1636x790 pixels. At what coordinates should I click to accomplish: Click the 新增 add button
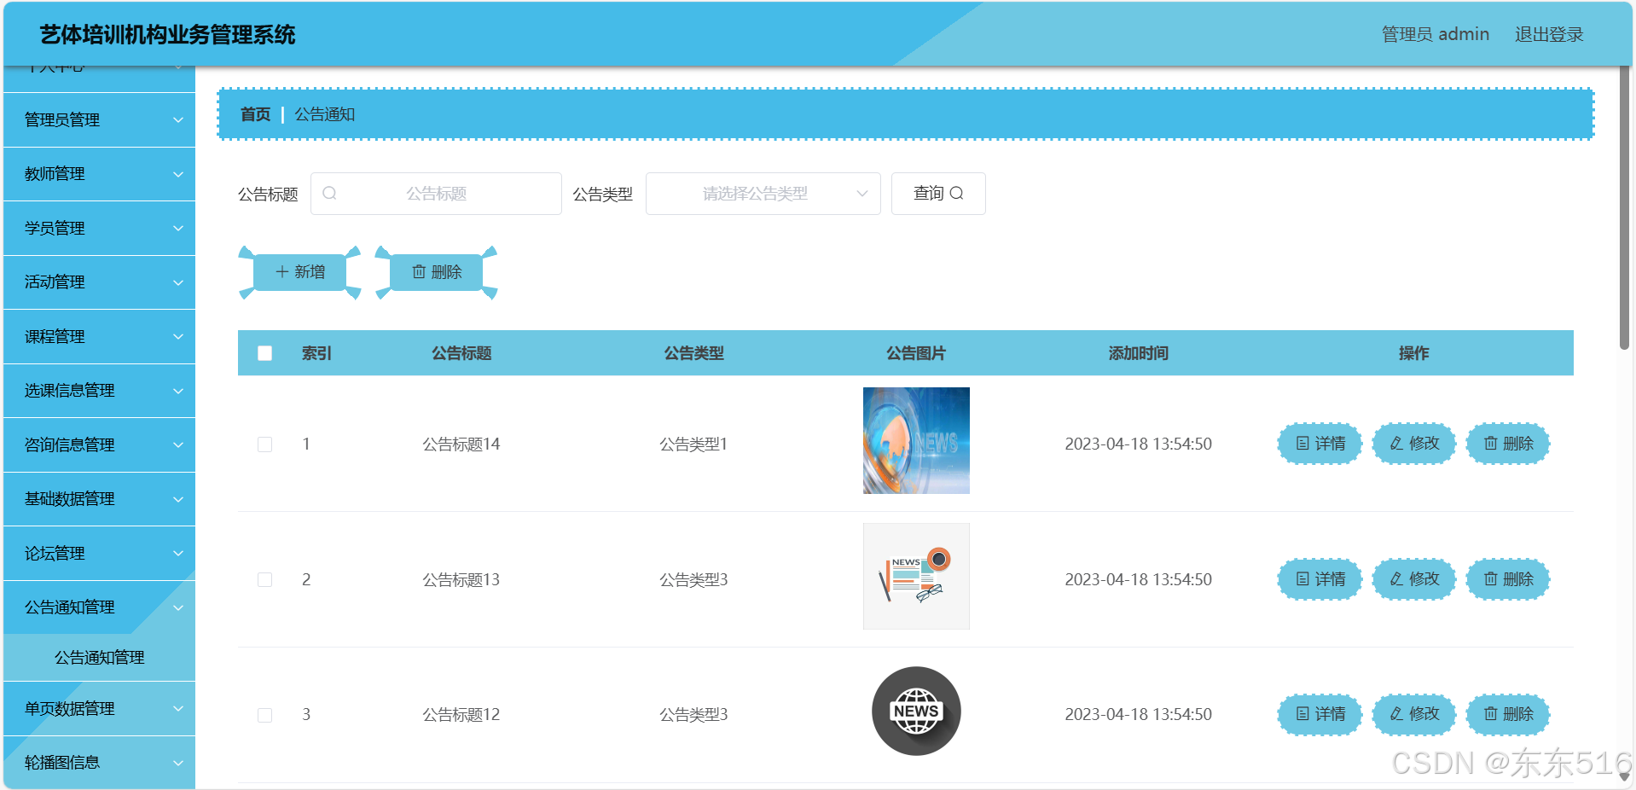(x=299, y=272)
